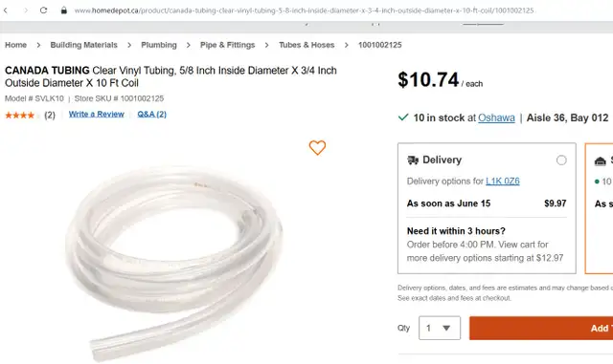Open the Qty dropdown selector

440,328
